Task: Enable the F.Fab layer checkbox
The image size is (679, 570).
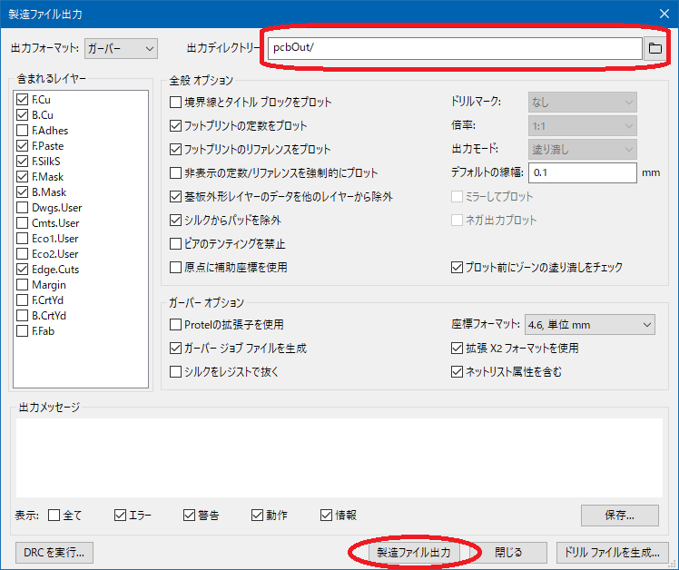Action: click(x=23, y=330)
